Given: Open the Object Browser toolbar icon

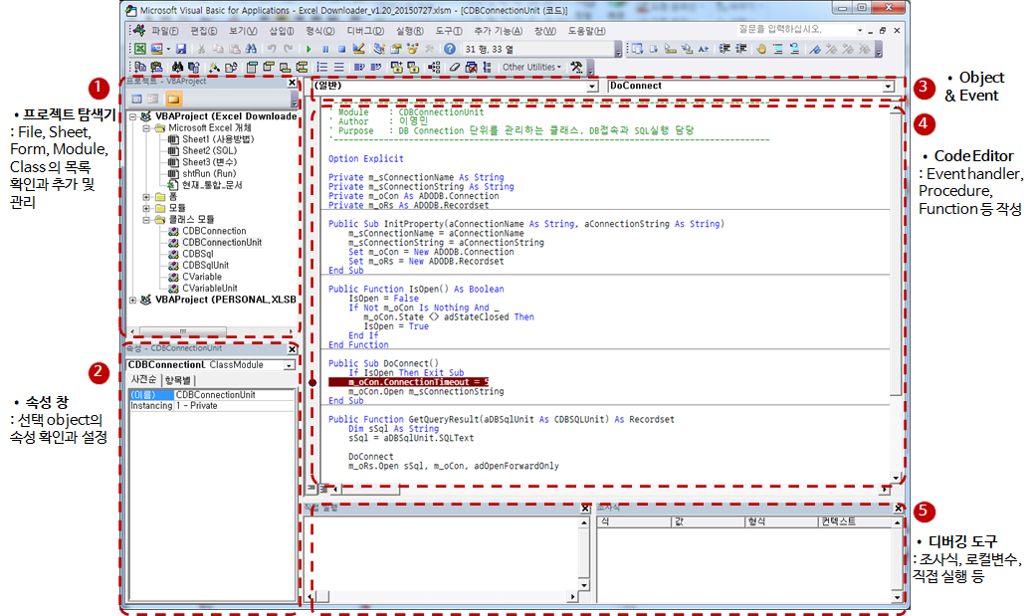Looking at the screenshot, I should (412, 49).
